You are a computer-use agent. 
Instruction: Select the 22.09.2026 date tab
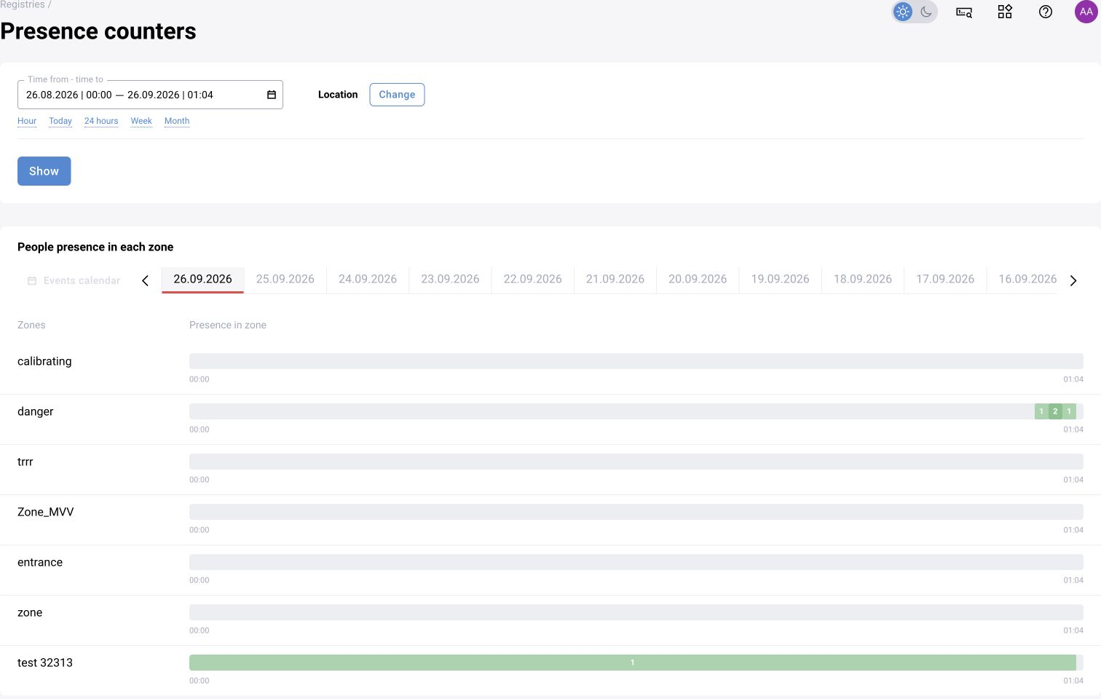coord(533,279)
